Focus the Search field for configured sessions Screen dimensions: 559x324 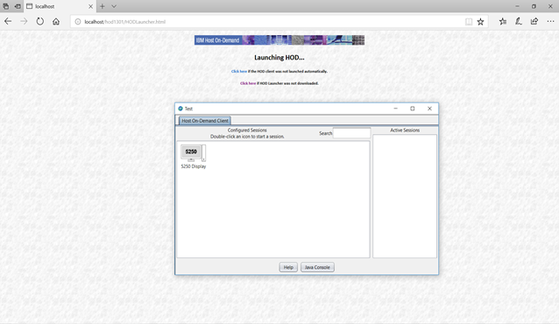pyautogui.click(x=351, y=133)
